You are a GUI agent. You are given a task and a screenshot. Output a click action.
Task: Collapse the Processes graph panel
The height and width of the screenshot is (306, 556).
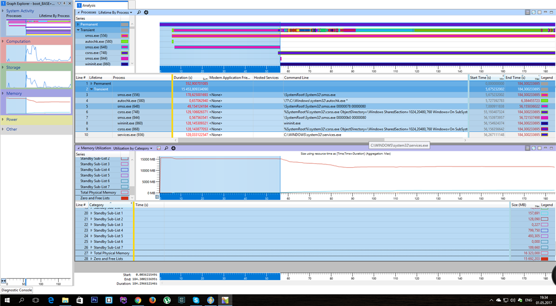(x=78, y=12)
